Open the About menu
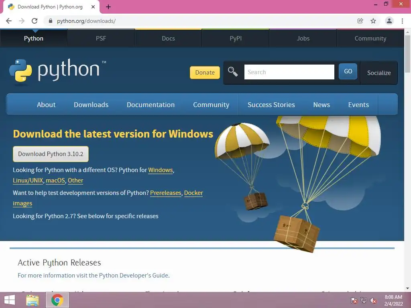 (46, 105)
